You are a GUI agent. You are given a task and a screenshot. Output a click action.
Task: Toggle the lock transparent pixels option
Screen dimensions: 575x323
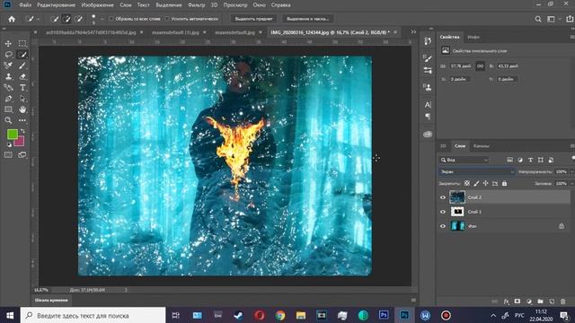tap(467, 183)
